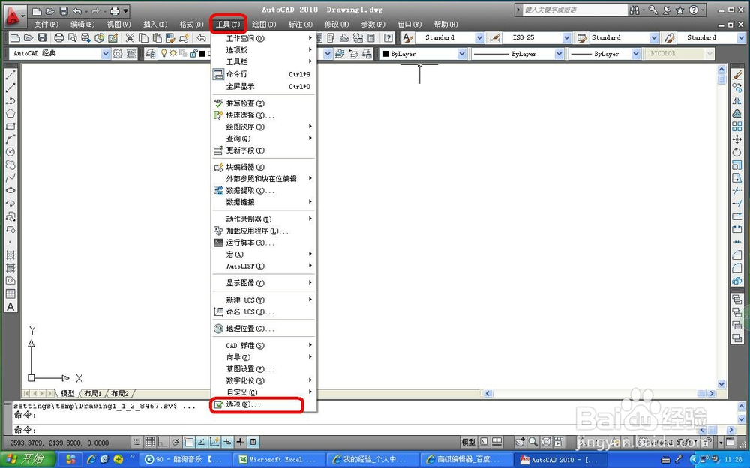Open the Layer Properties Manager icon
The height and width of the screenshot is (468, 750).
pos(151,54)
